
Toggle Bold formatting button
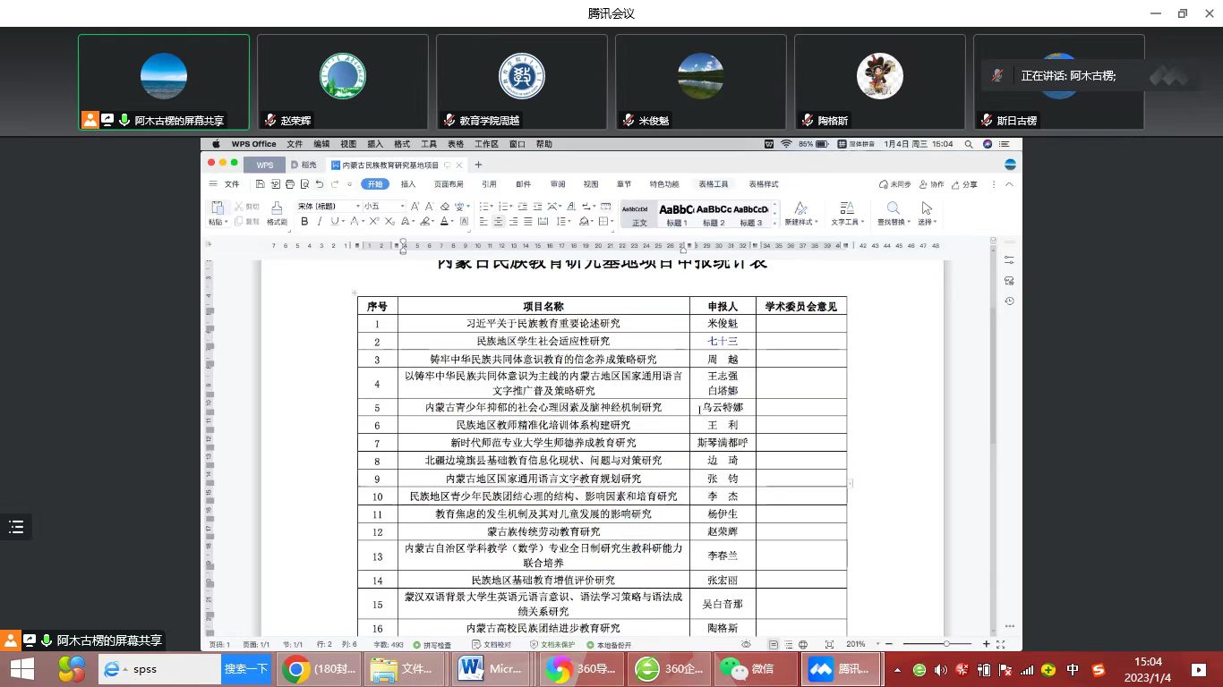point(304,222)
